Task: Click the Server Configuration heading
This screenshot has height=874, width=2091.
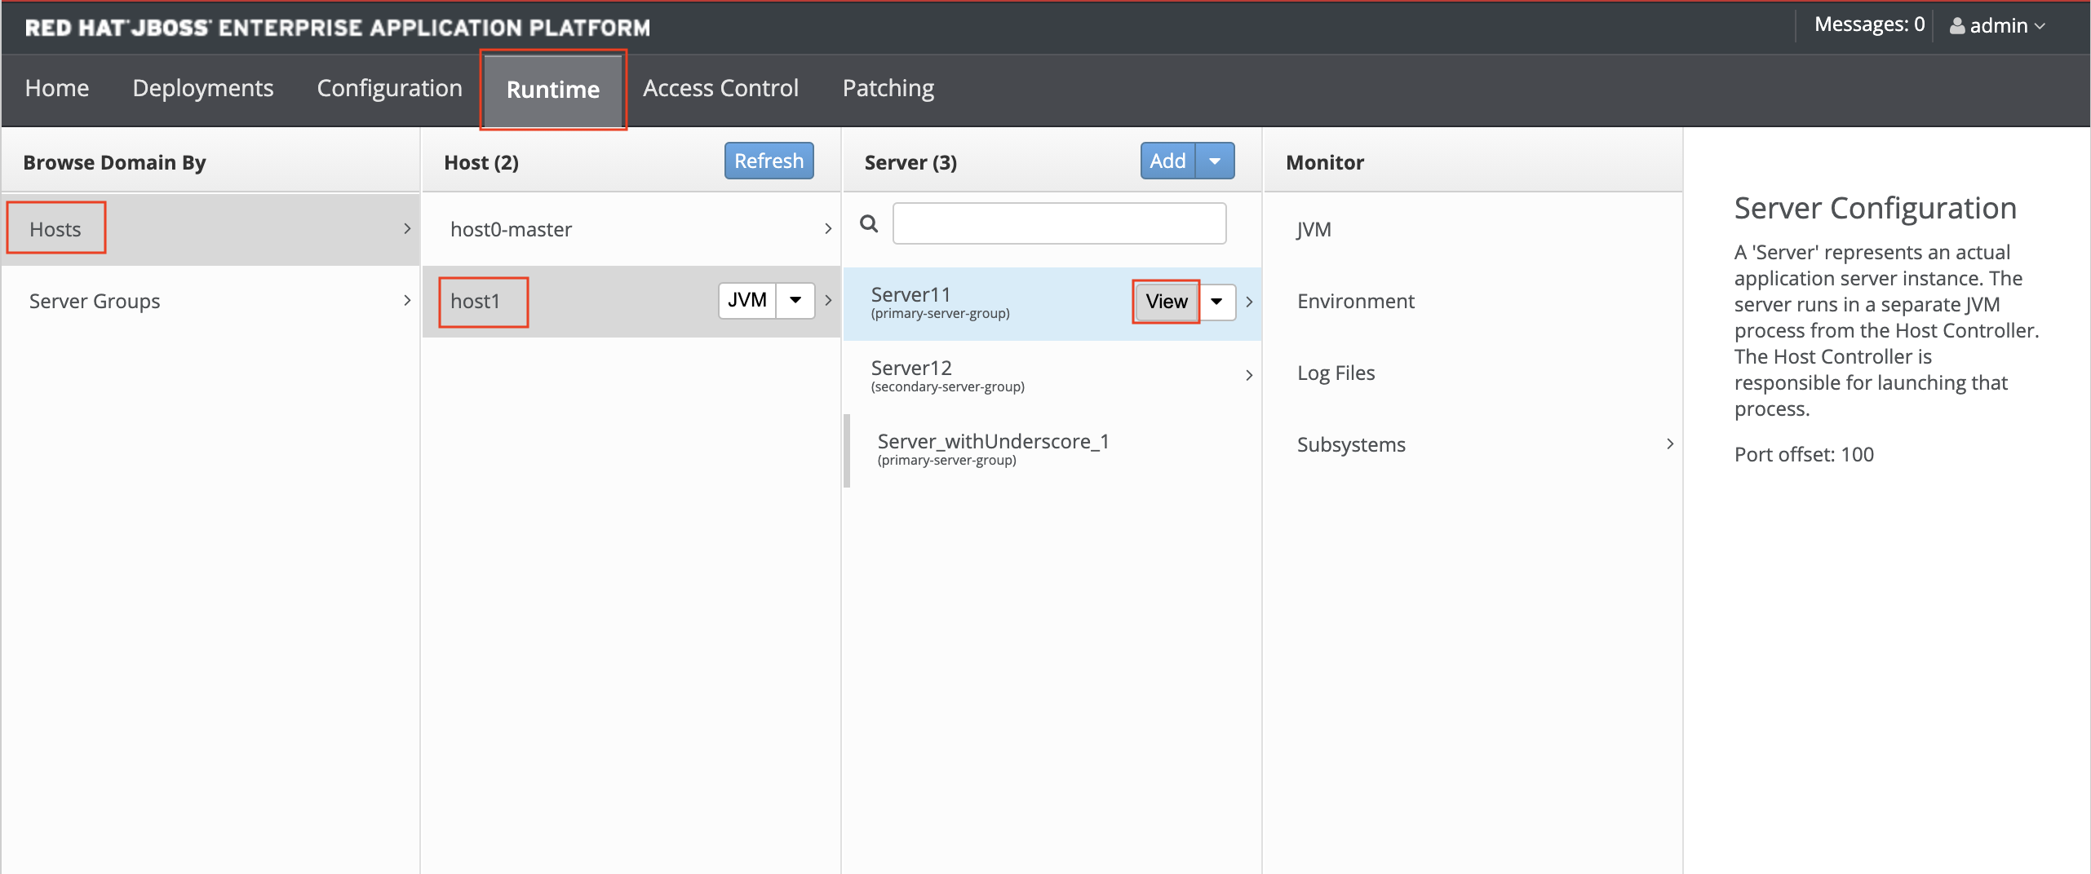Action: point(1875,209)
